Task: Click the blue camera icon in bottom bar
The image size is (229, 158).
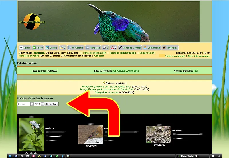Action: [x=16, y=156]
